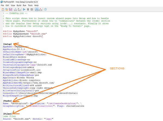Click the 'Name: "desktopicon"' task line

coord(42,103)
